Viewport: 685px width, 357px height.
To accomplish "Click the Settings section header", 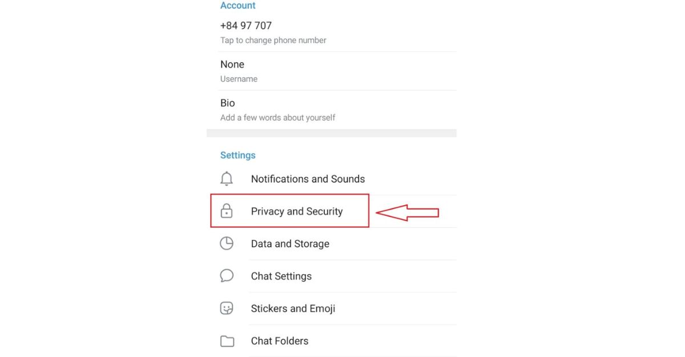I will [237, 155].
